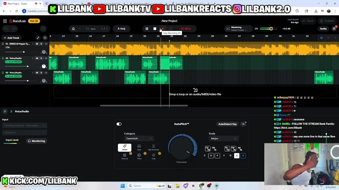Toggle the D note in scale
The height and width of the screenshot is (190, 339).
pos(211,156)
